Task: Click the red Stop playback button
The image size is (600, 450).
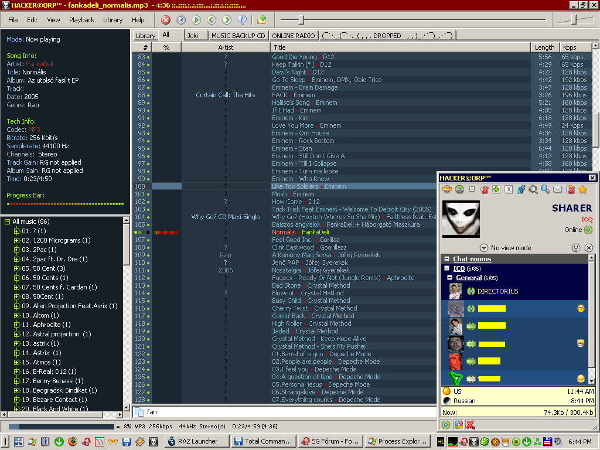Action: coord(166,20)
